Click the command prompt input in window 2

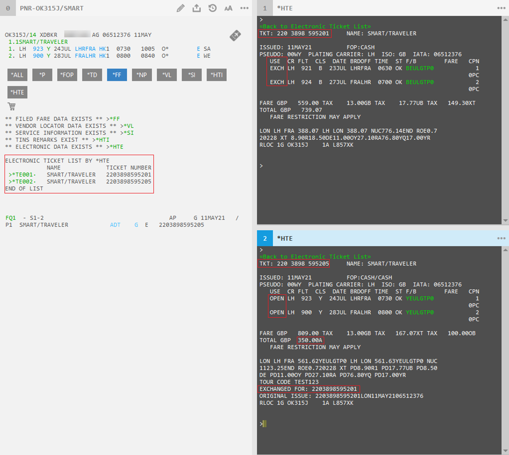pyautogui.click(x=265, y=424)
